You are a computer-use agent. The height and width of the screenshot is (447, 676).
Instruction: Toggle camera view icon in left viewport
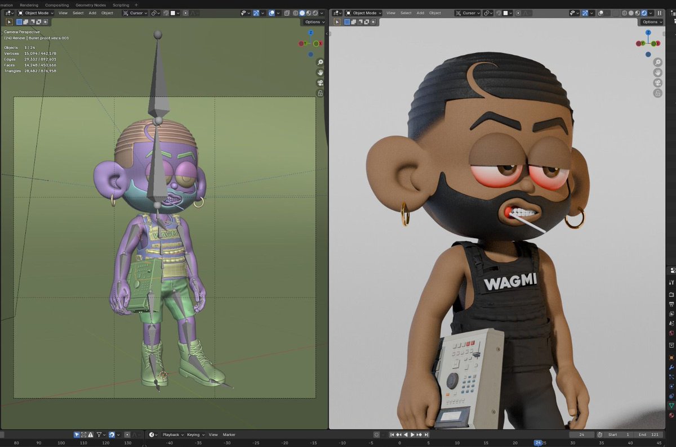320,83
